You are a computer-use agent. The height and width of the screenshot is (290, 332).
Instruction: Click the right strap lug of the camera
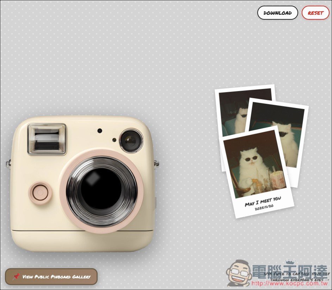coord(156,164)
